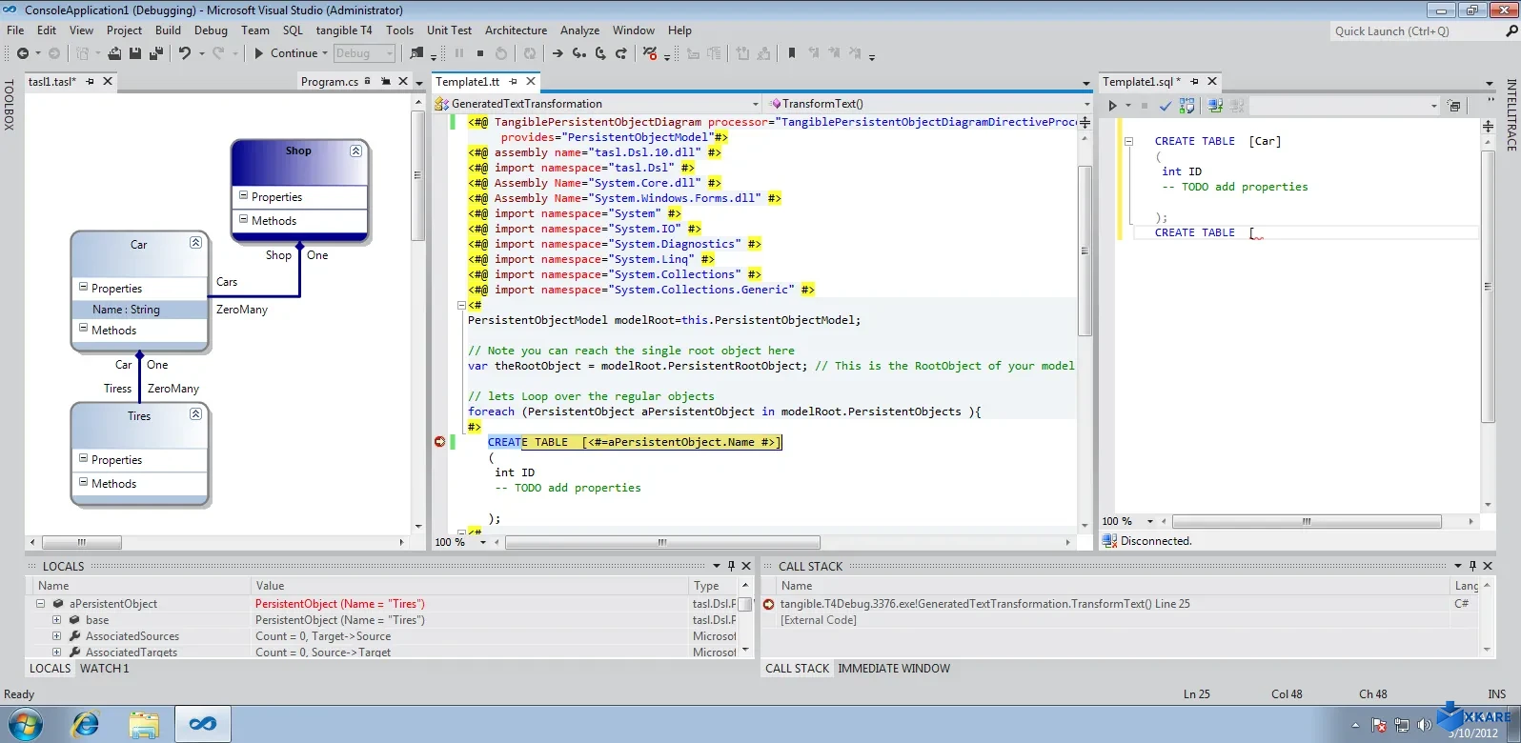Screen dimensions: 1521x743
Task: Pin the Template1.sql tab
Action: pyautogui.click(x=1195, y=82)
